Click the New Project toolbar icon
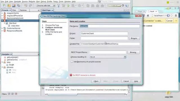Image resolution: width=180 pixels, height=101 pixels. (x=9, y=6)
